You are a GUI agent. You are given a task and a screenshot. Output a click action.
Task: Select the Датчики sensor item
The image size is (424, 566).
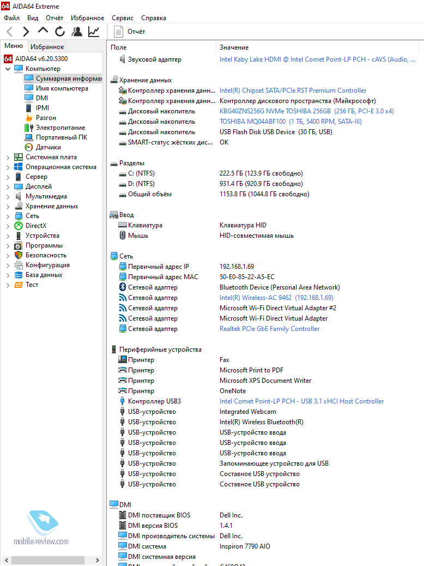click(x=48, y=147)
